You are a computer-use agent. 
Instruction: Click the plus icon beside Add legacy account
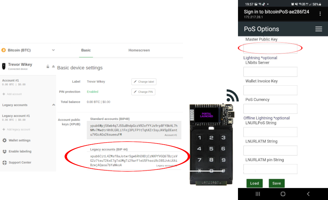tap(4, 129)
